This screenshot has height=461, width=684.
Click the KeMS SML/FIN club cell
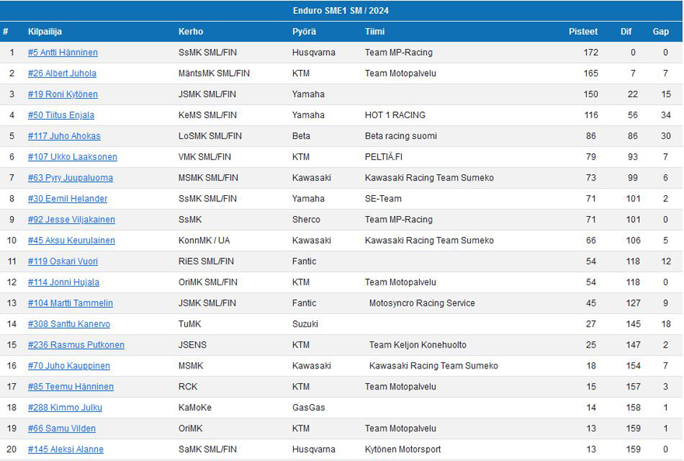pos(208,115)
